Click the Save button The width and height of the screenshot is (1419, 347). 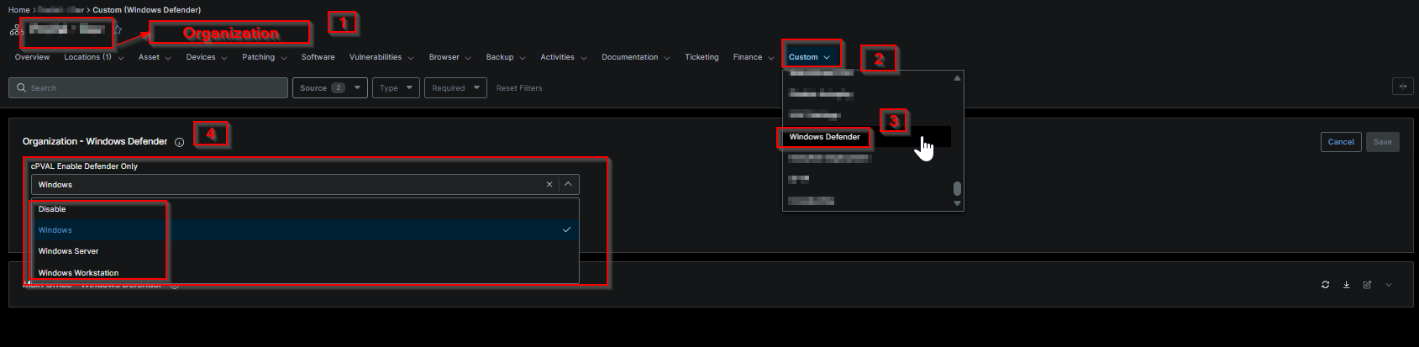1383,142
